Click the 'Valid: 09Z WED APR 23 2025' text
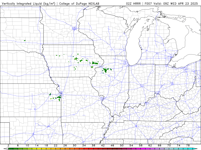This screenshot has height=150, width=201. [176, 3]
